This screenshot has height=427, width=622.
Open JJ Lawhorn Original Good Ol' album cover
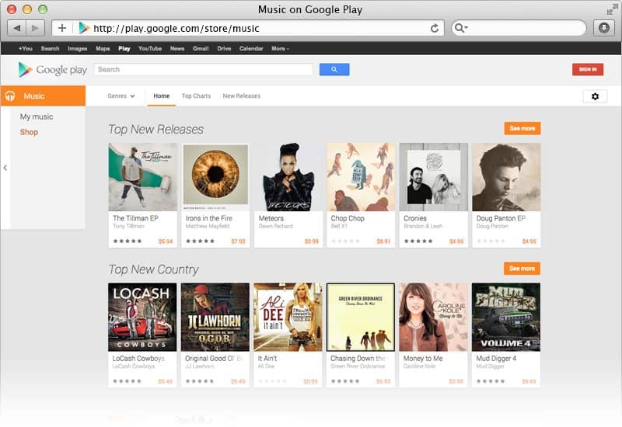coord(215,317)
